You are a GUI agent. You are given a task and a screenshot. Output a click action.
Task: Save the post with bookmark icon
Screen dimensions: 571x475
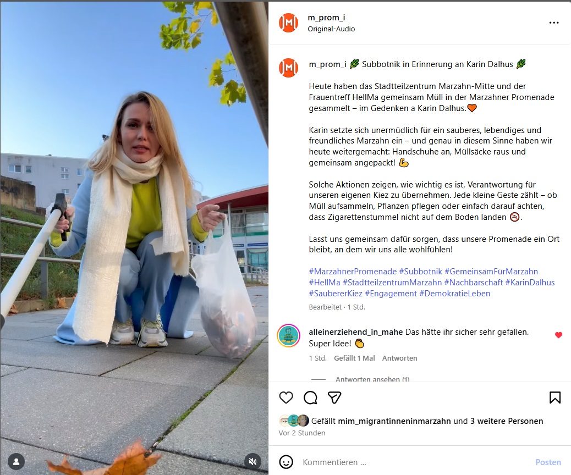(x=554, y=397)
